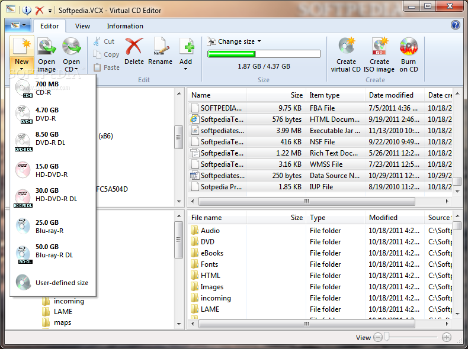Click the Add file icon
Image resolution: width=468 pixels, height=349 pixels.
click(187, 47)
